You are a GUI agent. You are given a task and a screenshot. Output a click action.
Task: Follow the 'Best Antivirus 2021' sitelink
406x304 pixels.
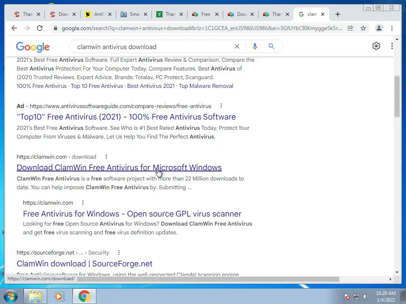[x=151, y=86]
